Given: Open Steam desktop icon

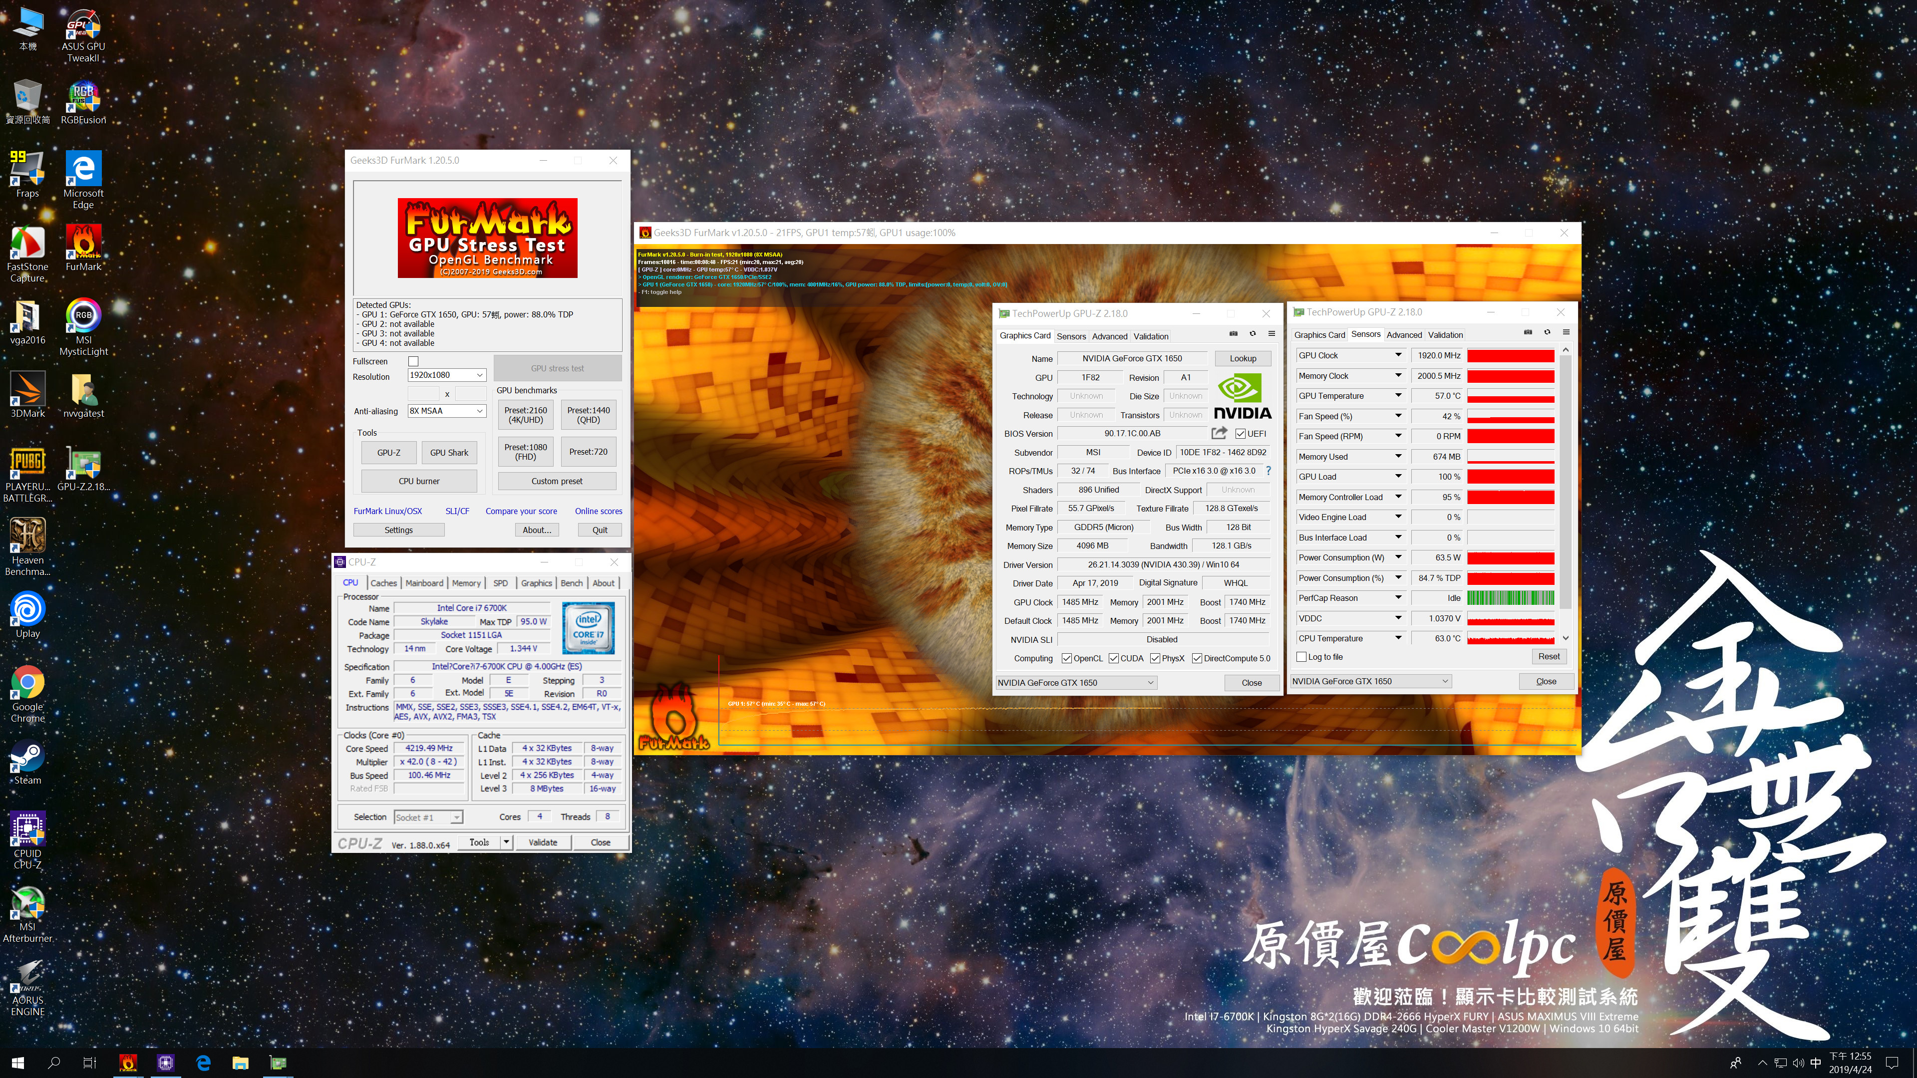Looking at the screenshot, I should [27, 762].
